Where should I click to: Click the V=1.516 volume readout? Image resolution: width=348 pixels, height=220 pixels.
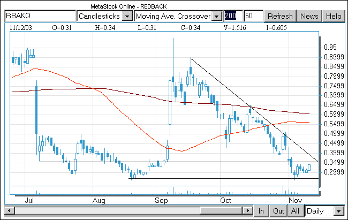(x=235, y=28)
